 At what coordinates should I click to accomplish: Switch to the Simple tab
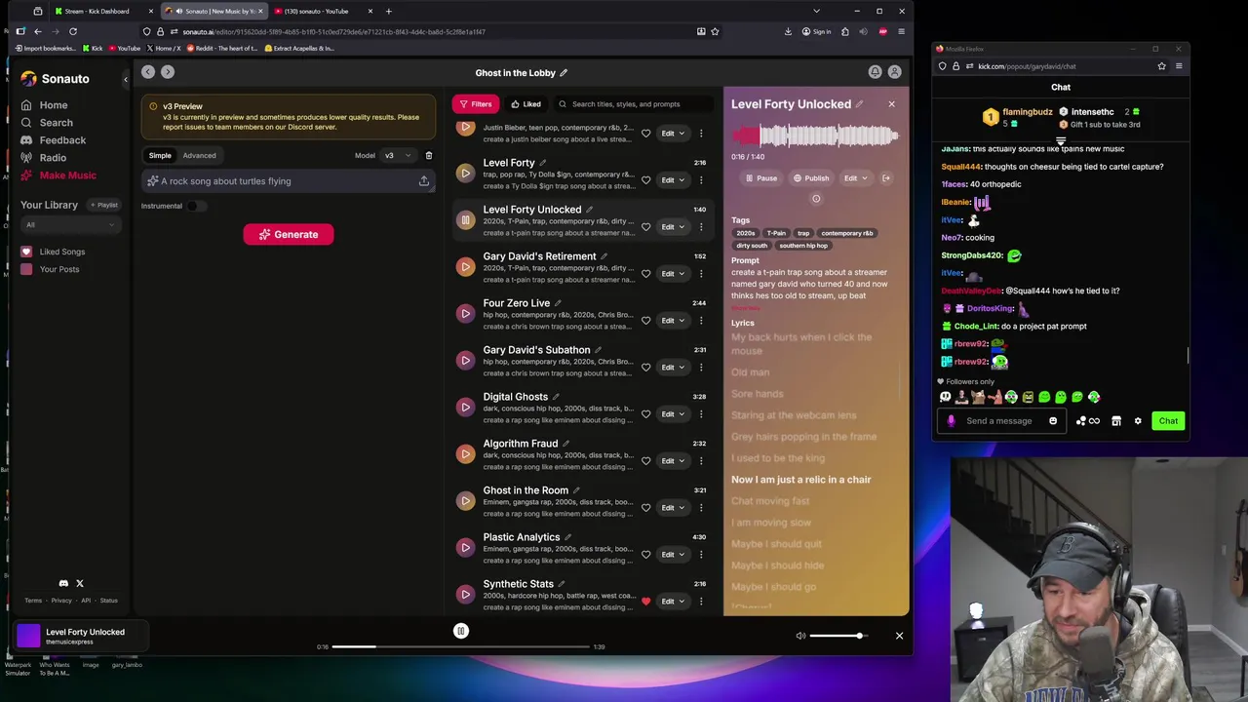(160, 155)
